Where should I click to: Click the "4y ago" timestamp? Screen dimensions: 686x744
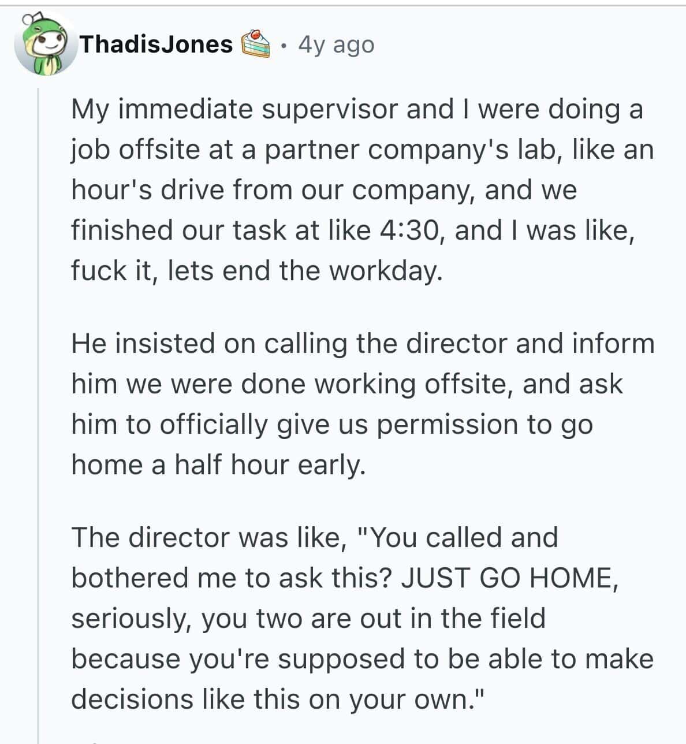click(x=336, y=44)
